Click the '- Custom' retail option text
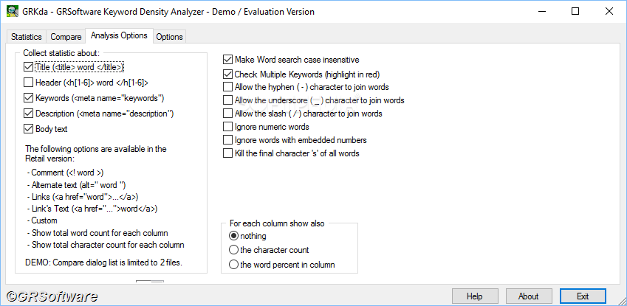This screenshot has width=627, height=306. 42,220
